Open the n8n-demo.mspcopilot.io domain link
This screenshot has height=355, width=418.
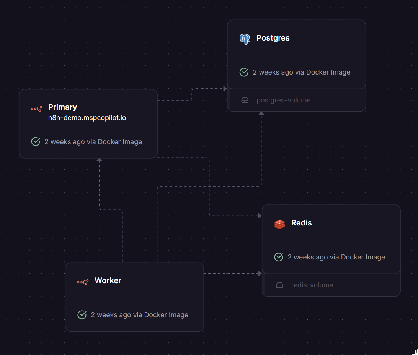click(x=87, y=118)
